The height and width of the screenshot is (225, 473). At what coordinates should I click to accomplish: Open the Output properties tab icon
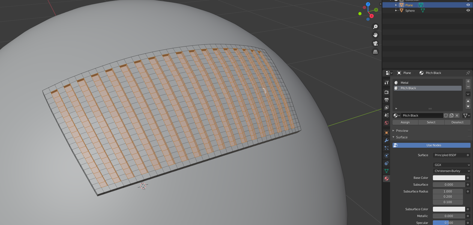click(x=387, y=100)
